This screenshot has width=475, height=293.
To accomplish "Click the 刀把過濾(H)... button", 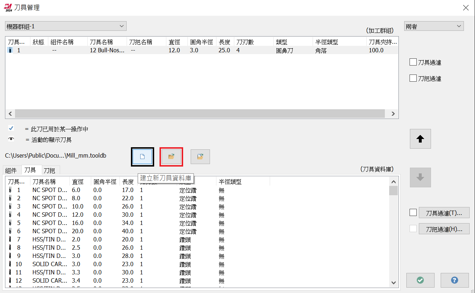I will [444, 229].
